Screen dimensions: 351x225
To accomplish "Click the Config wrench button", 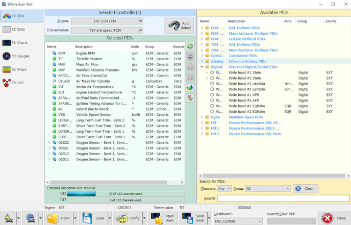I will 128,218.
